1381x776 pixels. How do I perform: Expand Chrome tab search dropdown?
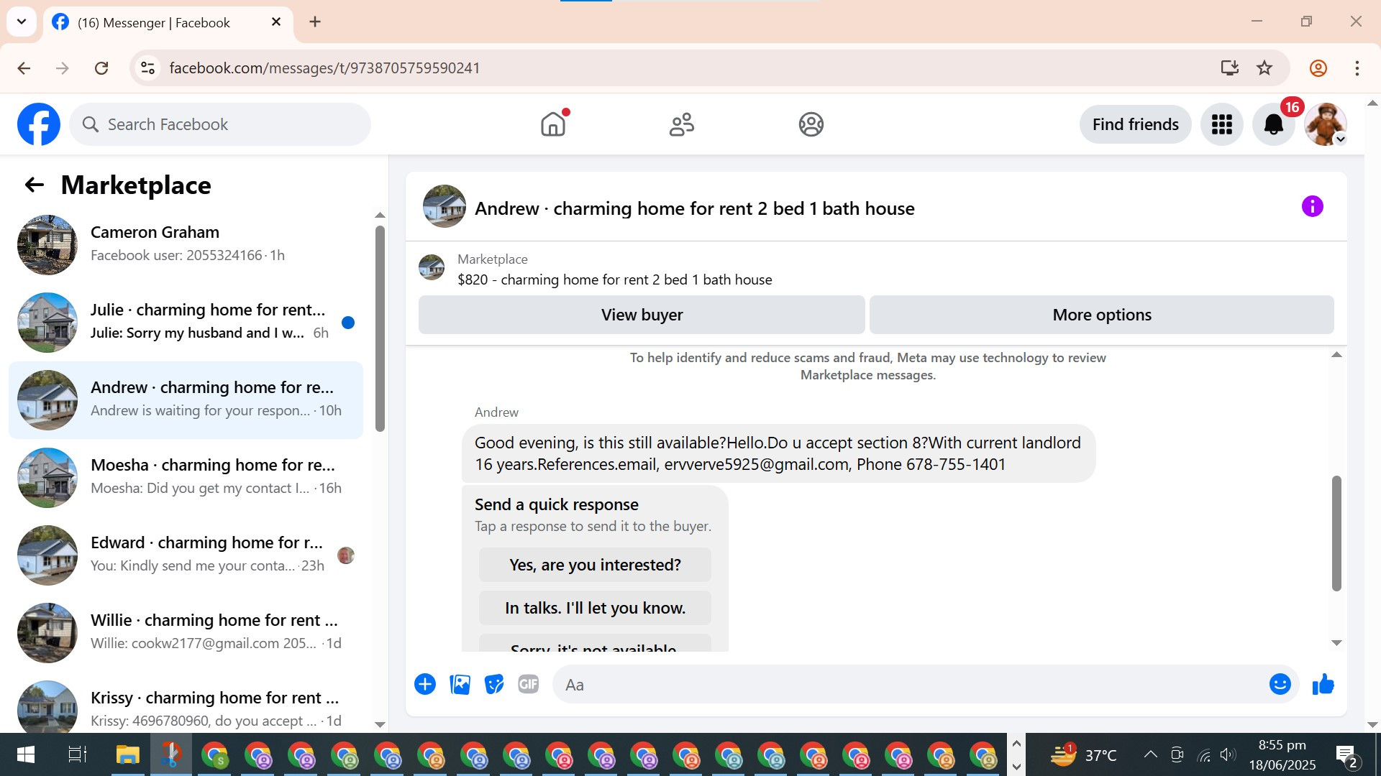pyautogui.click(x=22, y=22)
